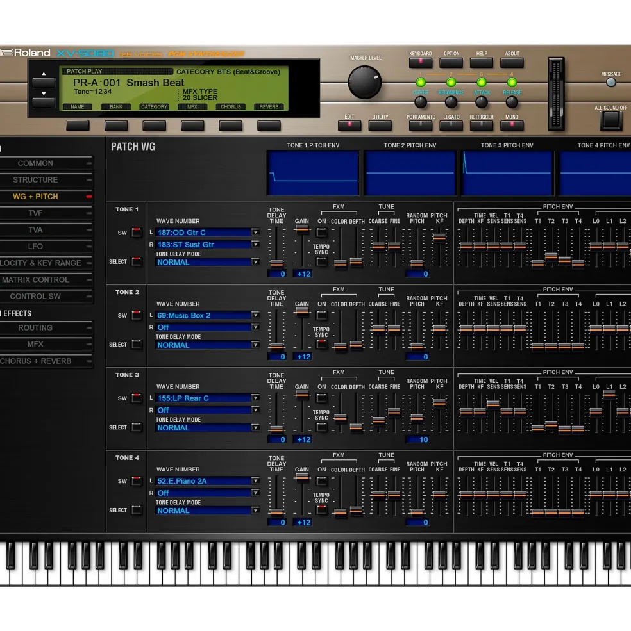Open Tone 1 wave L dropdown 187:OD Gtr C
The image size is (631, 631).
click(x=208, y=233)
